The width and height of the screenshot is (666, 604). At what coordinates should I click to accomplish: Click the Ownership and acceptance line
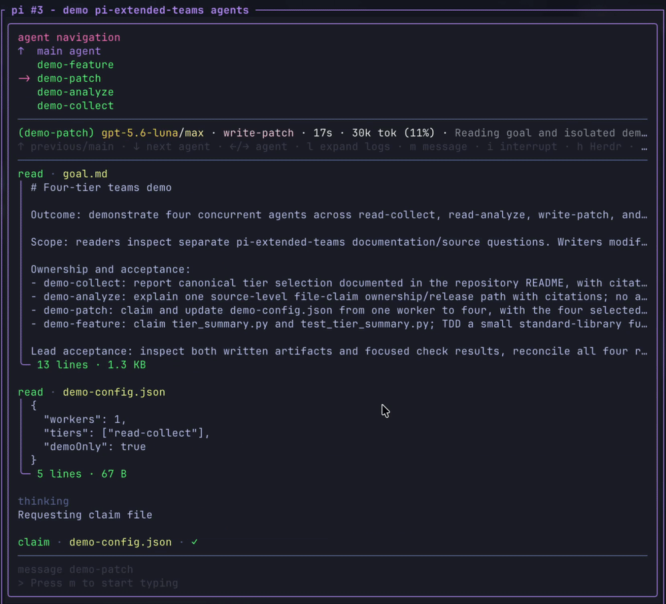[111, 269]
